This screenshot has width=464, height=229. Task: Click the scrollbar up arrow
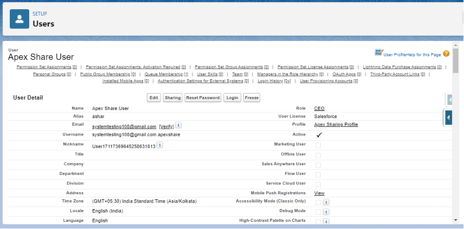tap(455, 45)
